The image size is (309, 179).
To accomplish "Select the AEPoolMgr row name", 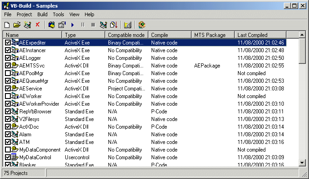I will click(31, 73).
